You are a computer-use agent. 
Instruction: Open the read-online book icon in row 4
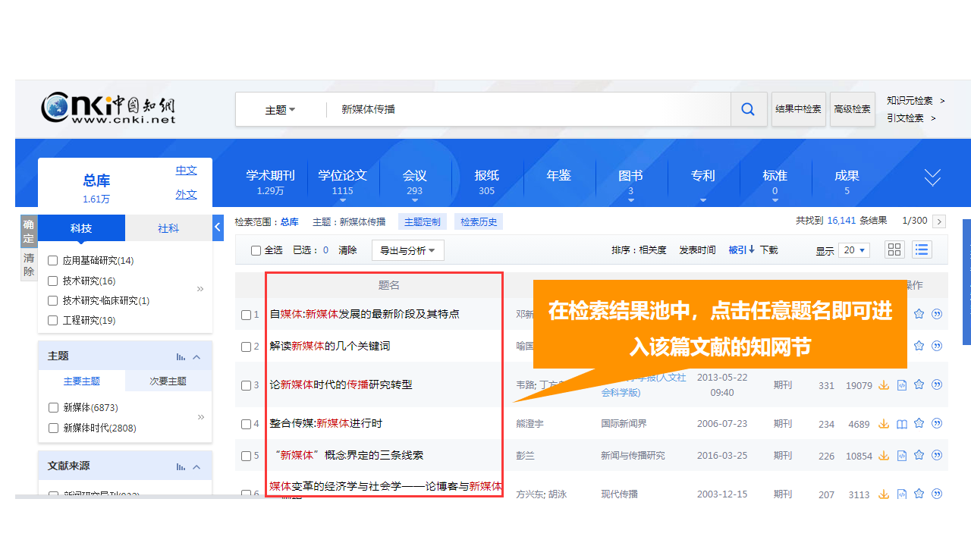coord(902,424)
